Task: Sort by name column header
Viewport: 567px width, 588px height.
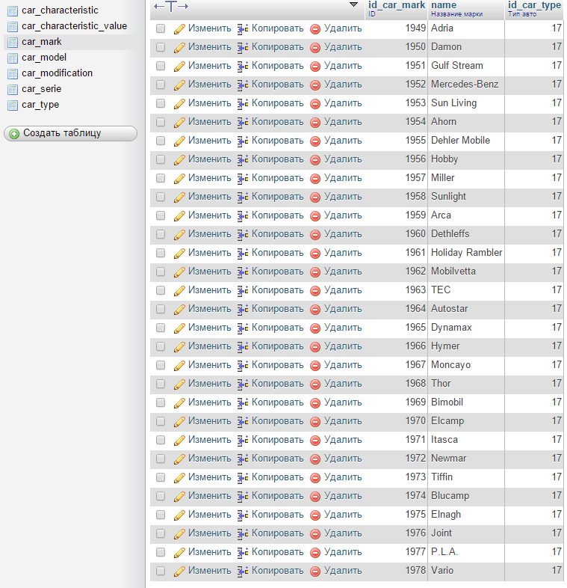Action: tap(444, 5)
